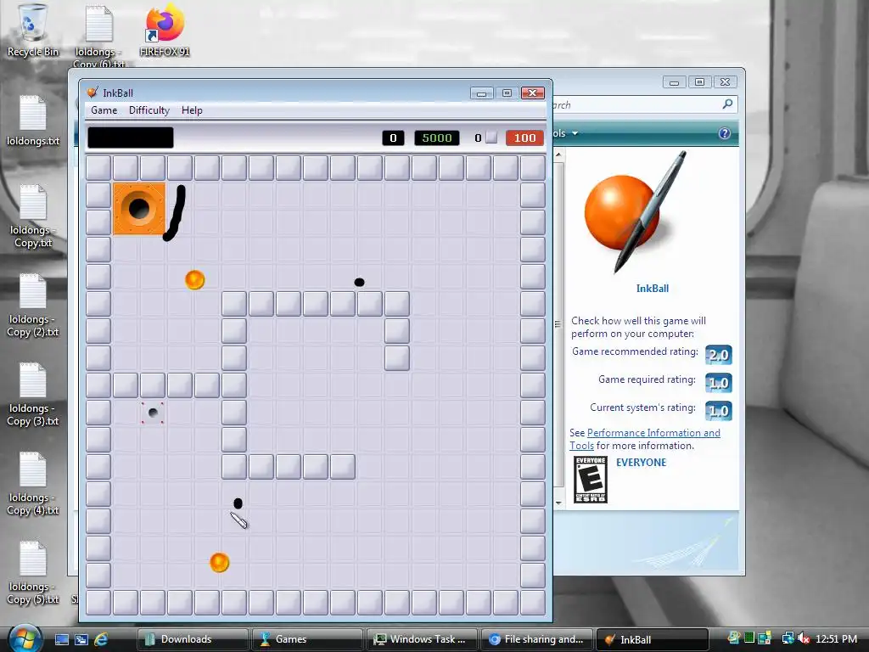
Task: Click the search magnifier in Games window
Action: 727,104
